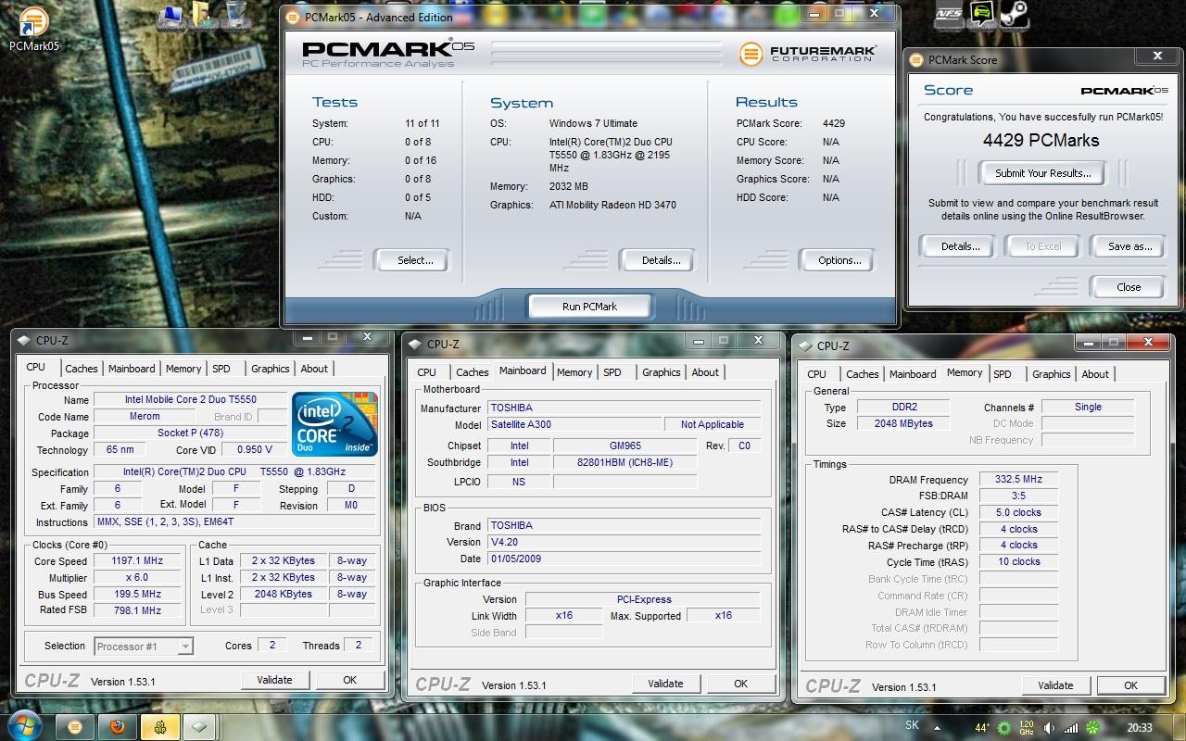
Task: Click Model field Satellite A300
Action: [574, 424]
